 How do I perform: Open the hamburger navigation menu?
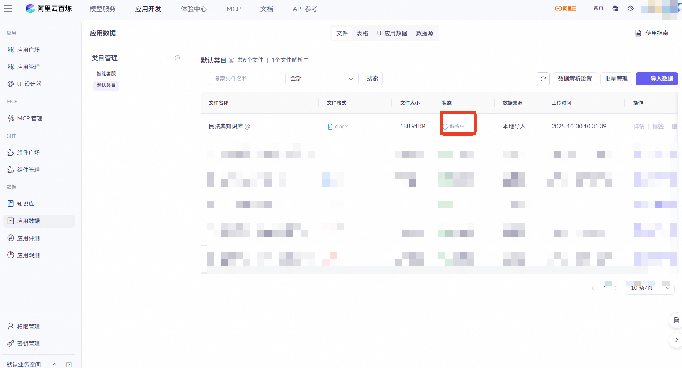(8, 9)
